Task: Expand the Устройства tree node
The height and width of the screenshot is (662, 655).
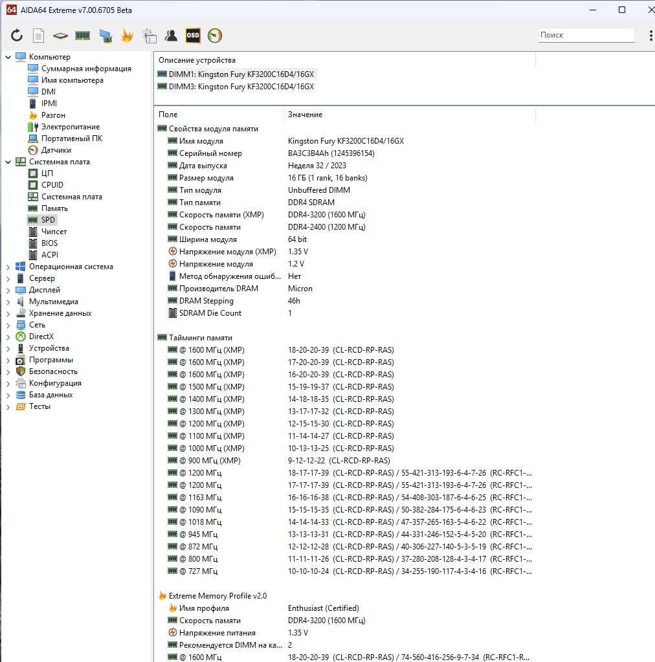Action: (8, 348)
